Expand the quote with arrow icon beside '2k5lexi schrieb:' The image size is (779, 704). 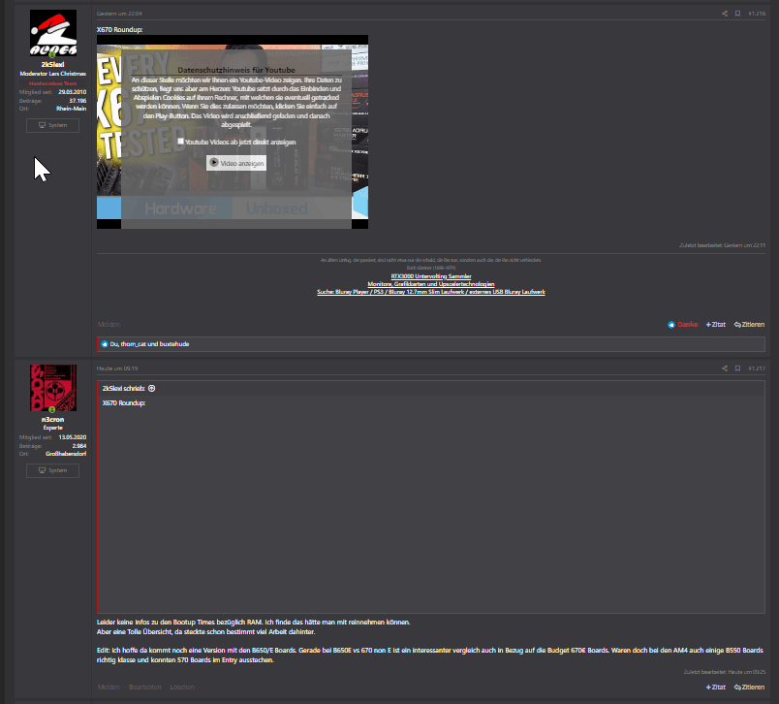pyautogui.click(x=151, y=388)
